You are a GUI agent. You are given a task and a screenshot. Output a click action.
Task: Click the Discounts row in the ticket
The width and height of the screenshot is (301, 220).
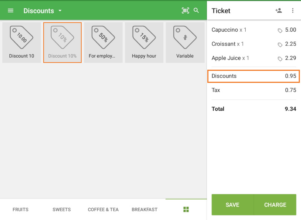pos(254,76)
